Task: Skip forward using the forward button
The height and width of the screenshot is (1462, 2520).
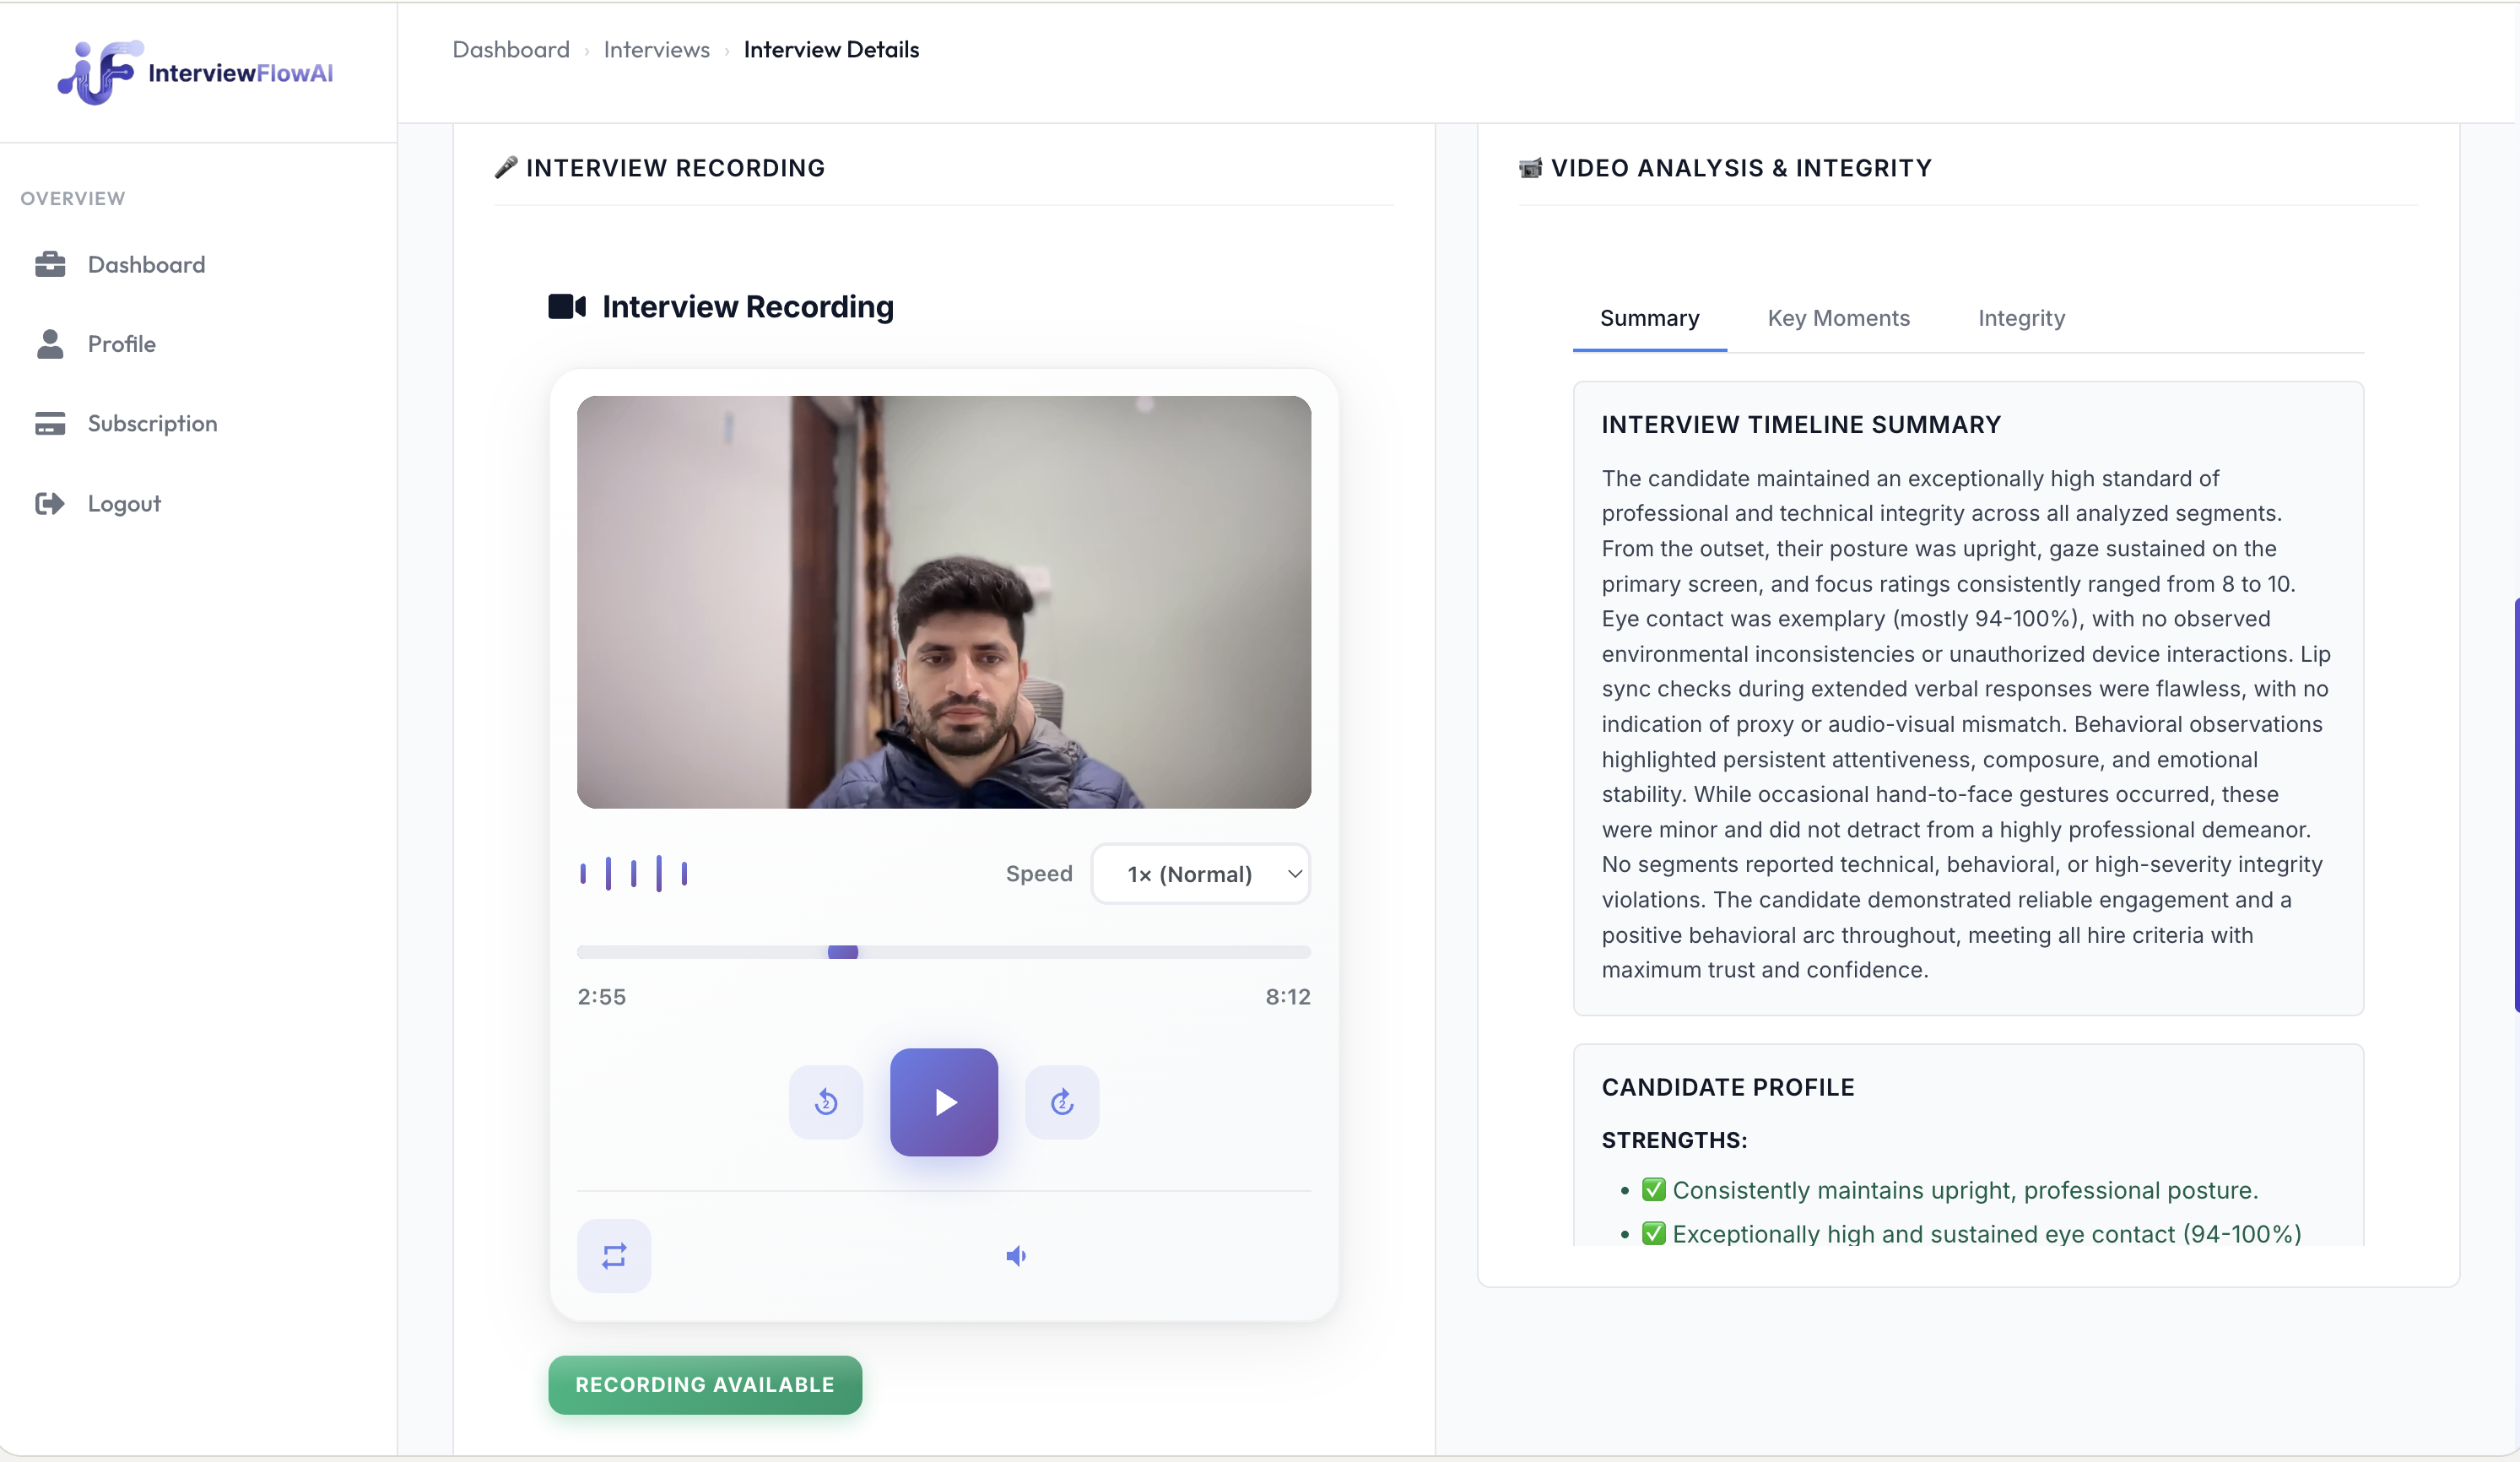Action: click(x=1062, y=1102)
